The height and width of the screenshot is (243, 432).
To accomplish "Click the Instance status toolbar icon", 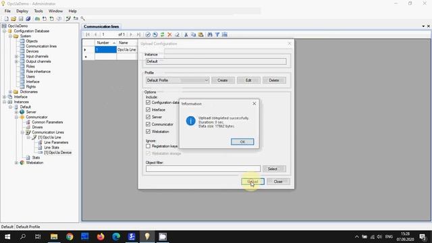I will tap(59, 18).
